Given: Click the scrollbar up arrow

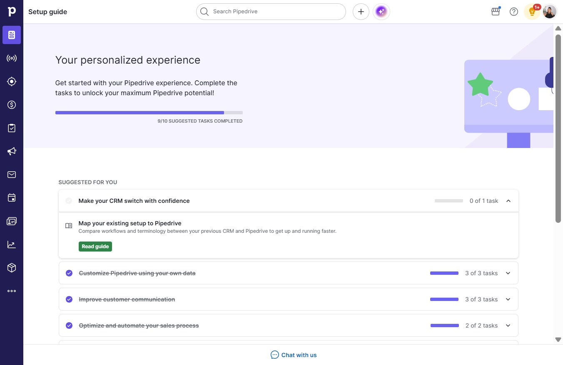Looking at the screenshot, I should pyautogui.click(x=558, y=28).
